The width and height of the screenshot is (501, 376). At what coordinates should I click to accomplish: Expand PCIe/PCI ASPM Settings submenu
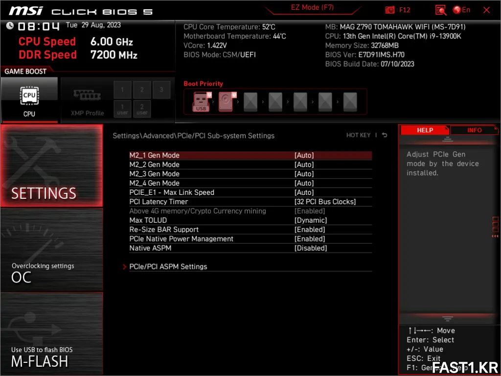click(x=168, y=267)
